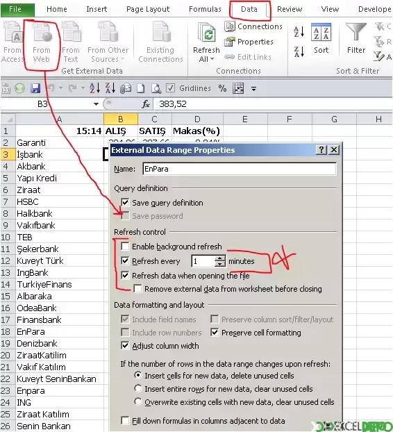
Task: Increase refresh minutes with up arrow
Action: [220, 258]
